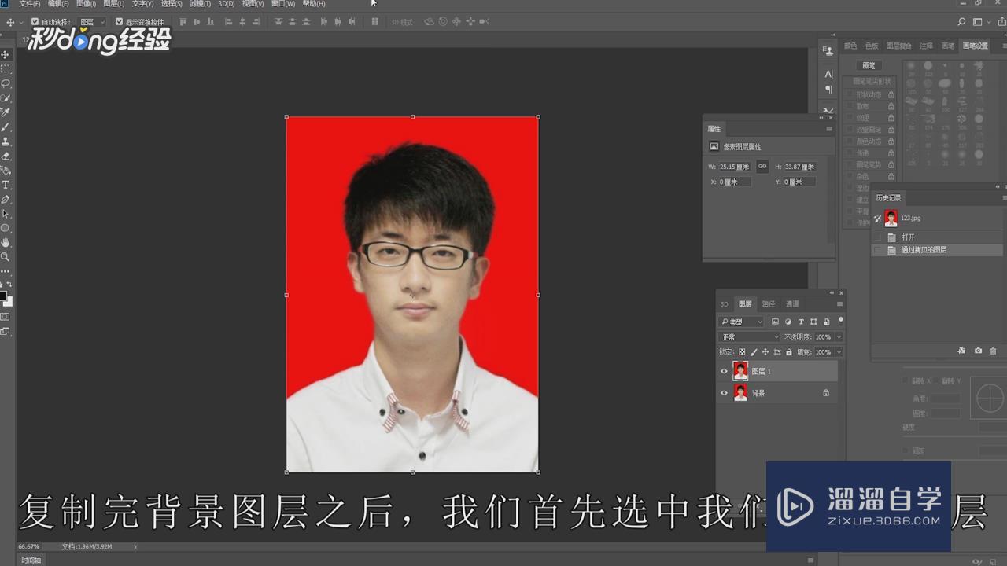This screenshot has width=1007, height=566.
Task: Click the 图层 1 layer thumbnail
Action: click(x=740, y=370)
